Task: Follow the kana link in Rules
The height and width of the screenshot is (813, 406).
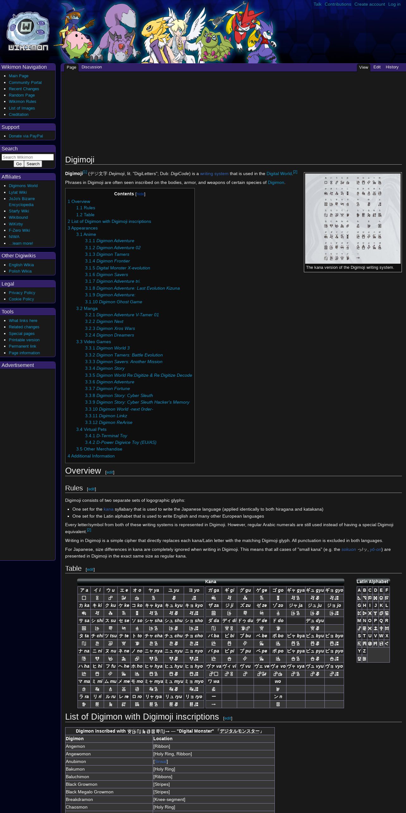Action: (108, 509)
